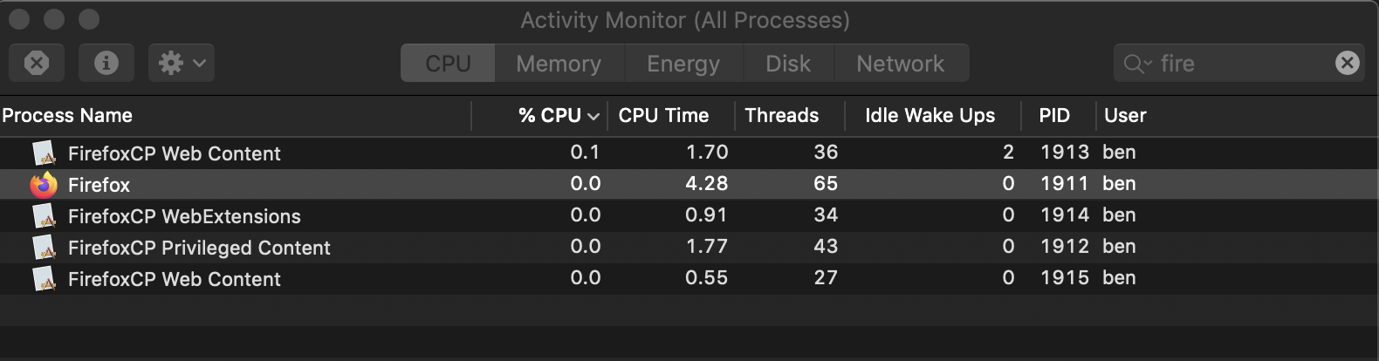Select the CPU tab
Screen dimensions: 1379x361
click(x=448, y=64)
